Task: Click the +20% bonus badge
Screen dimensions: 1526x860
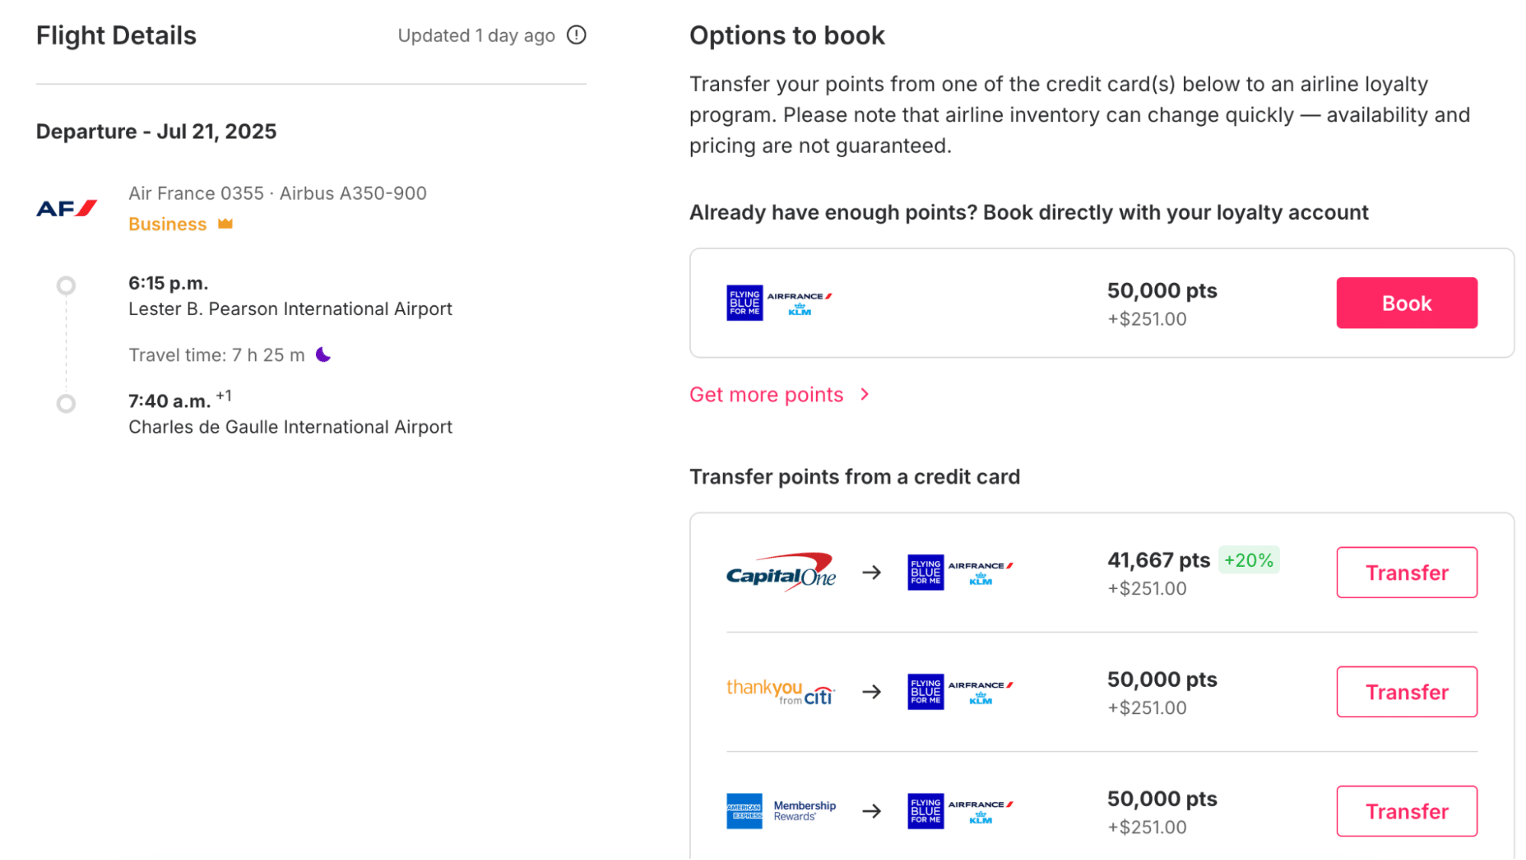Action: [x=1248, y=560]
